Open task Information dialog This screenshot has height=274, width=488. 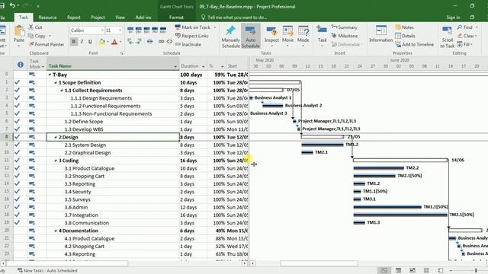point(381,33)
